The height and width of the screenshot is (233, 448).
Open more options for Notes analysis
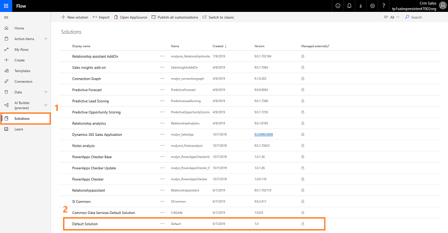coord(162,145)
